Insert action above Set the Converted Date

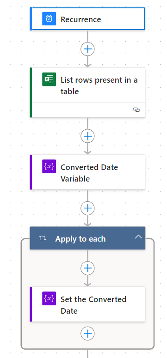coord(87,268)
